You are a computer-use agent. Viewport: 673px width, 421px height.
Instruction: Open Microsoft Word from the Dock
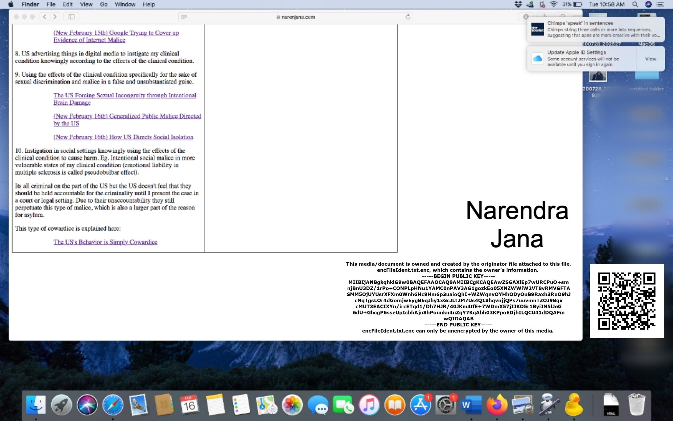[471, 405]
